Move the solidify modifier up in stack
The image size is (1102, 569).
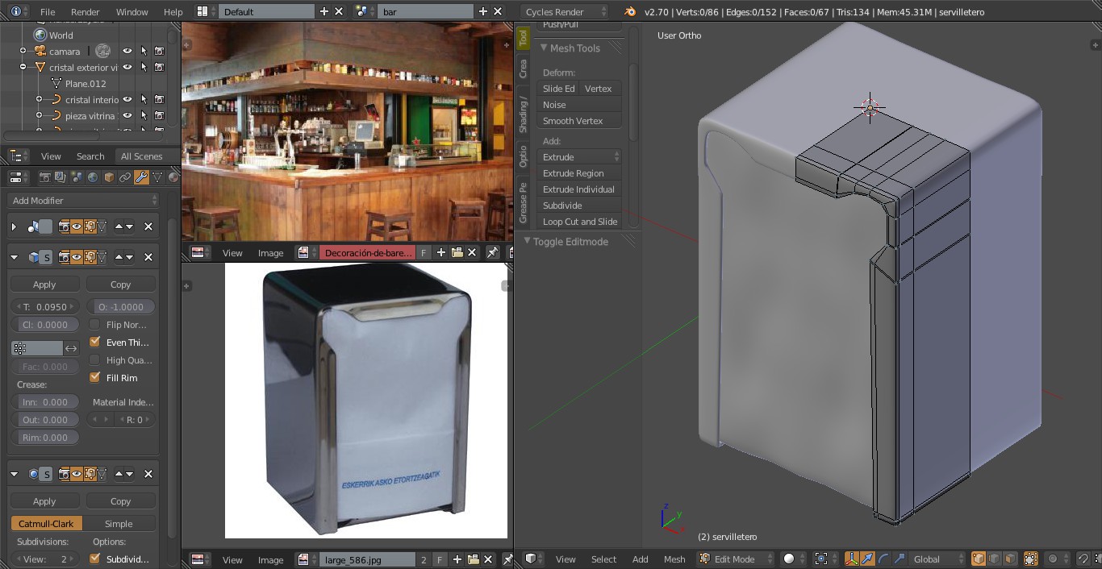pos(119,257)
